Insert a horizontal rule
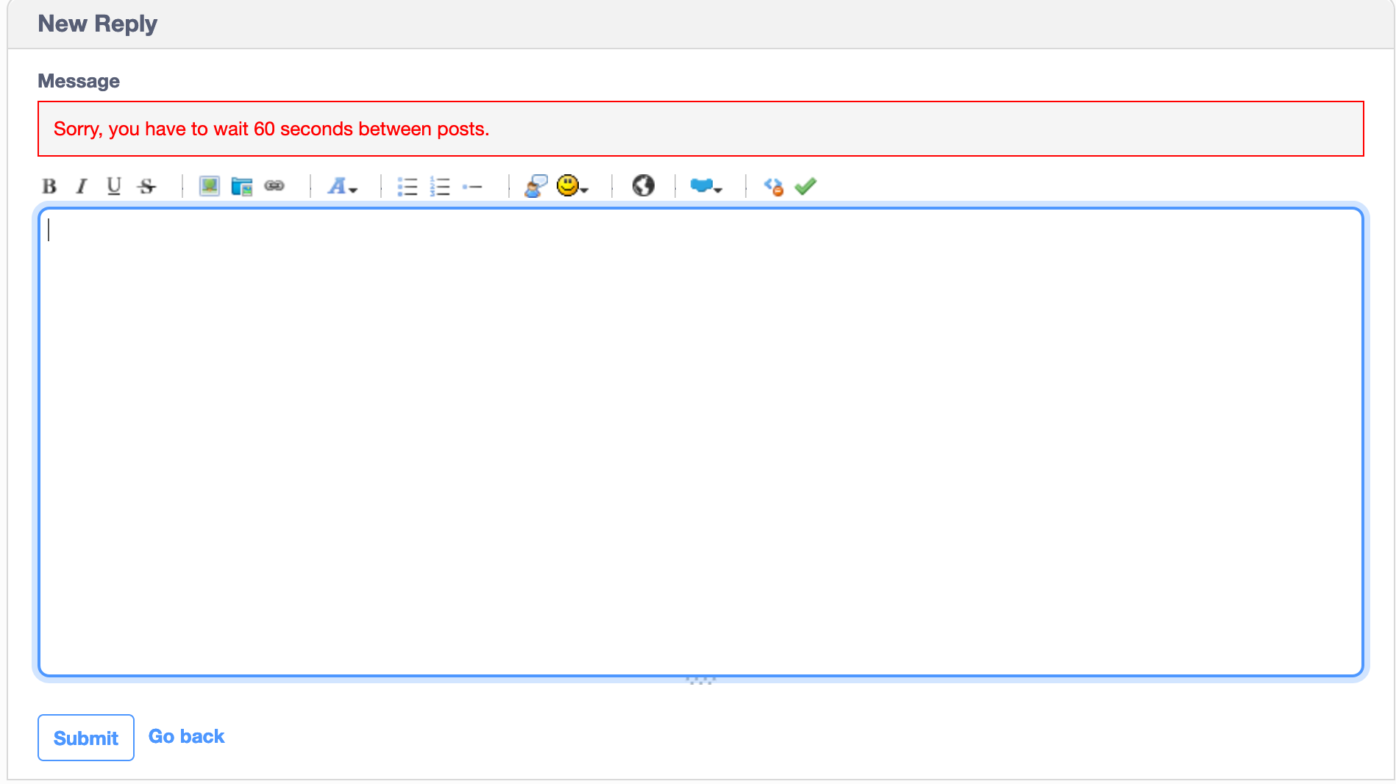 tap(473, 186)
